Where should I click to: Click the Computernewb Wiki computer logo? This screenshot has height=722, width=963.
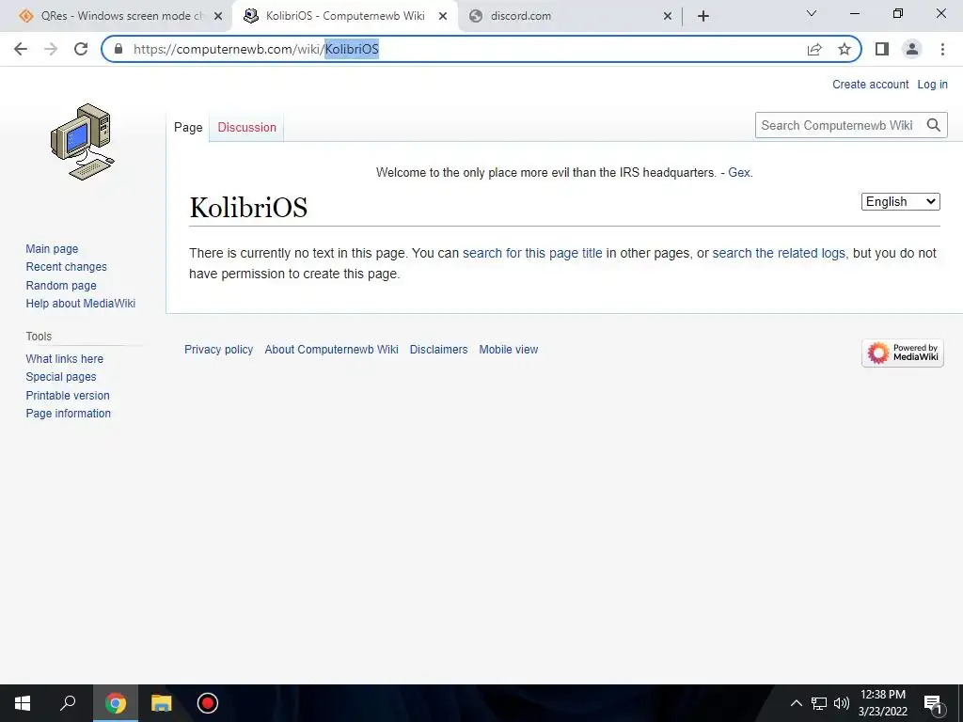tap(83, 142)
